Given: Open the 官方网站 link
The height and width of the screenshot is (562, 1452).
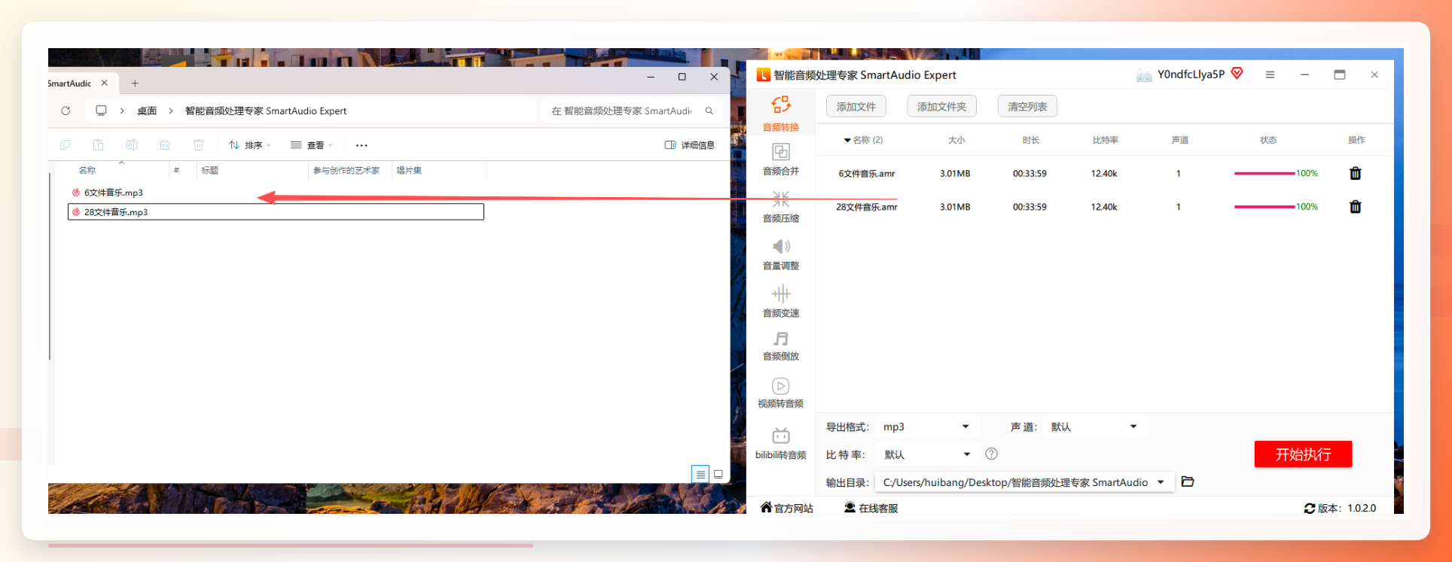Looking at the screenshot, I should click(x=787, y=508).
